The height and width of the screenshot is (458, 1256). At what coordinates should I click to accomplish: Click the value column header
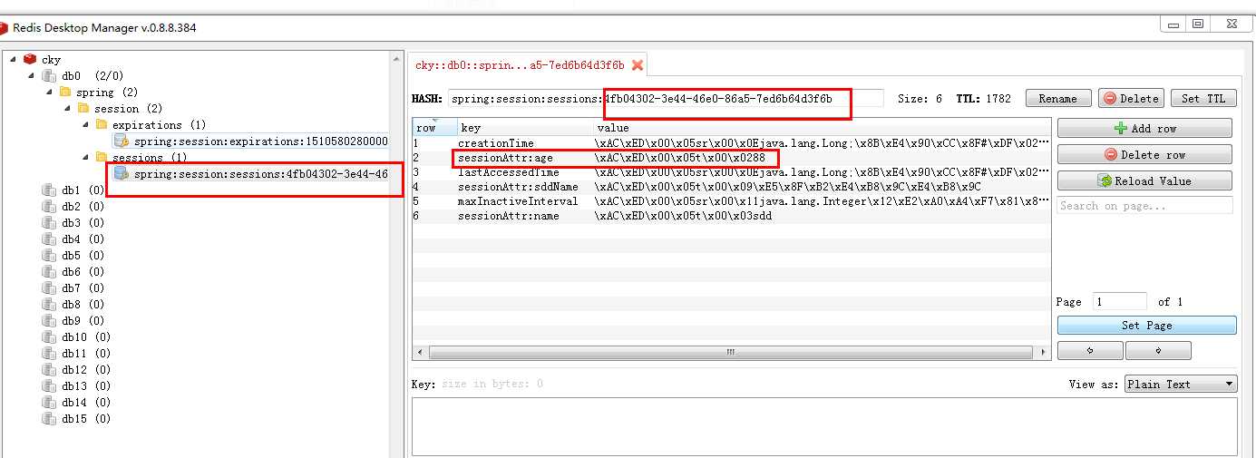pos(823,128)
